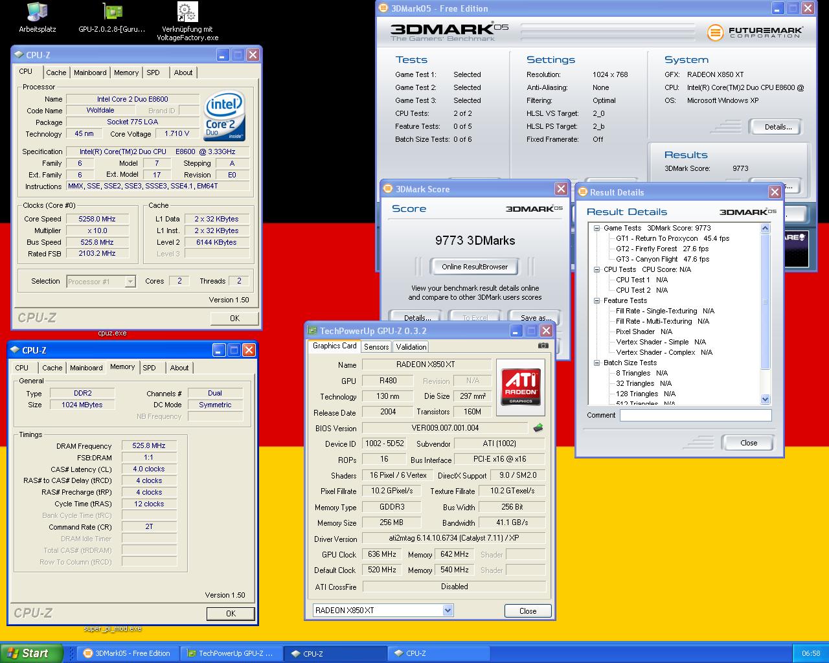
Task: Click the DRAM Frequency 525.8 MHz value
Action: (x=149, y=446)
